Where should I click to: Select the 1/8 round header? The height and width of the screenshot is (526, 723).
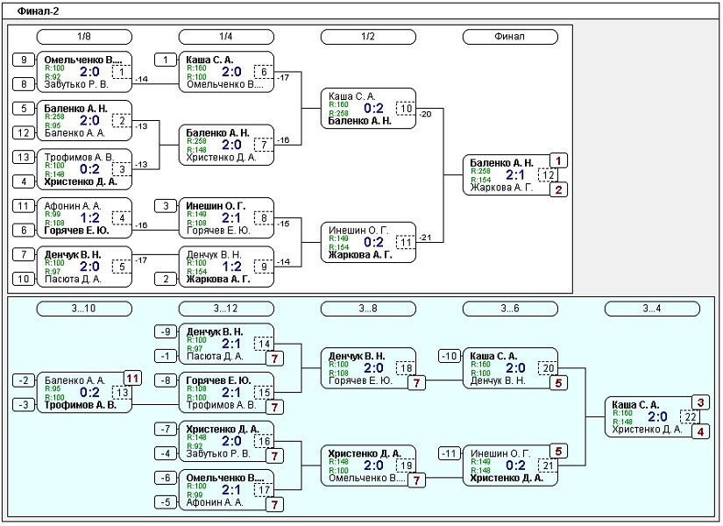pyautogui.click(x=84, y=37)
